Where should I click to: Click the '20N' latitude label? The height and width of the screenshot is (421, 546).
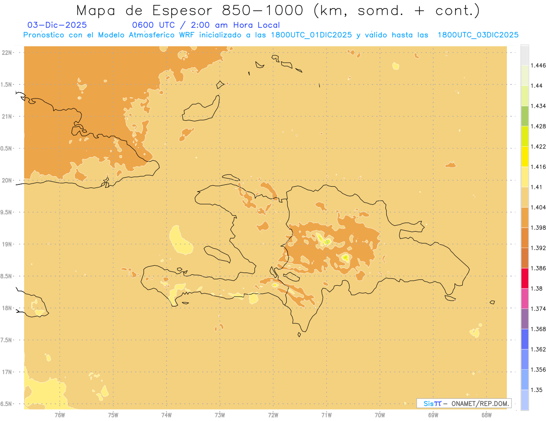pyautogui.click(x=7, y=180)
